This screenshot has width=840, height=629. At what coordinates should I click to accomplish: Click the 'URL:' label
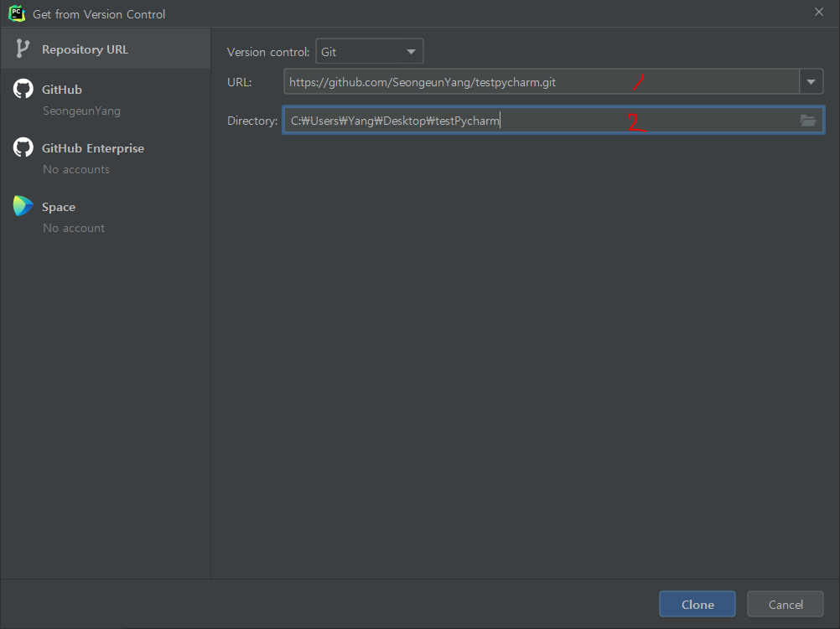(240, 82)
